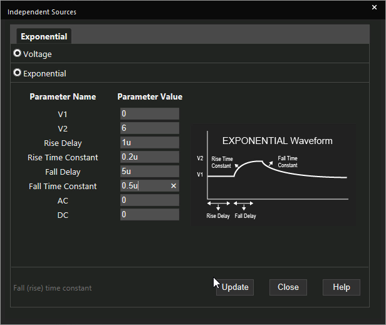Edit the Rise Time Constant field

150,157
